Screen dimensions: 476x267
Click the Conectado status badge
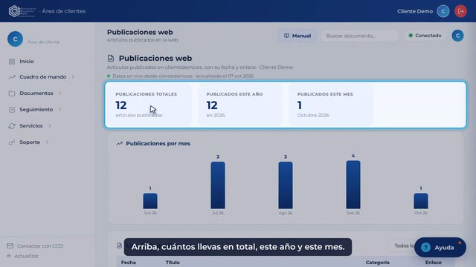tap(425, 36)
